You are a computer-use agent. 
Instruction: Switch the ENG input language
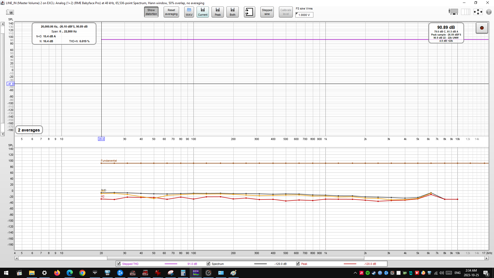457,273
